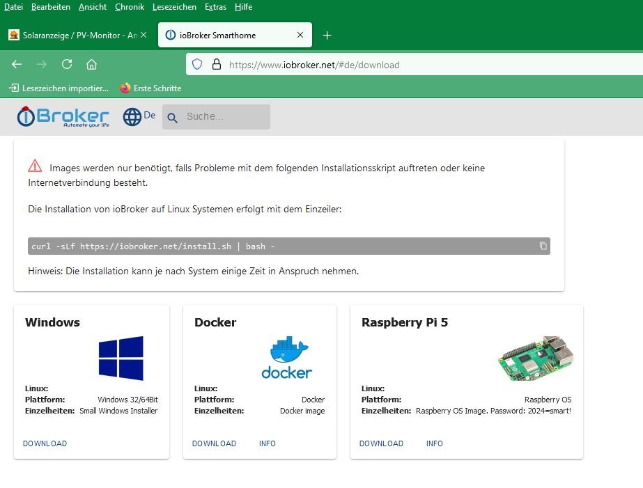Click the padlock site info icon
643x488 pixels.
point(216,64)
